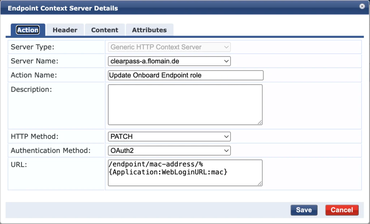Select OAuth2 in the Authentication Method field
This screenshot has height=224, width=370.
[x=169, y=150]
